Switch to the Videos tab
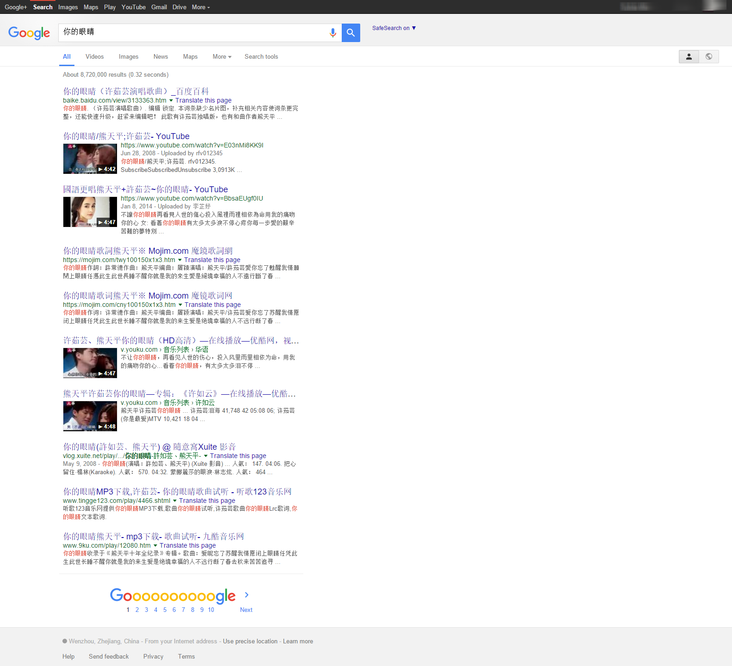 pyautogui.click(x=94, y=56)
